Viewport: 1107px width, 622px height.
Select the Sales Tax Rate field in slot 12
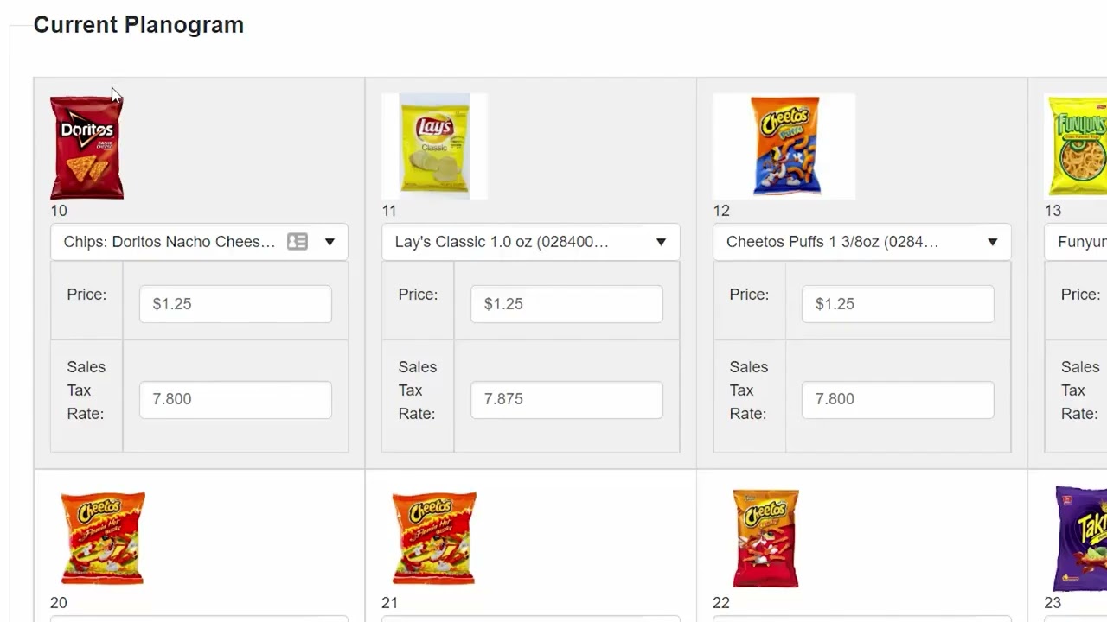tap(898, 399)
